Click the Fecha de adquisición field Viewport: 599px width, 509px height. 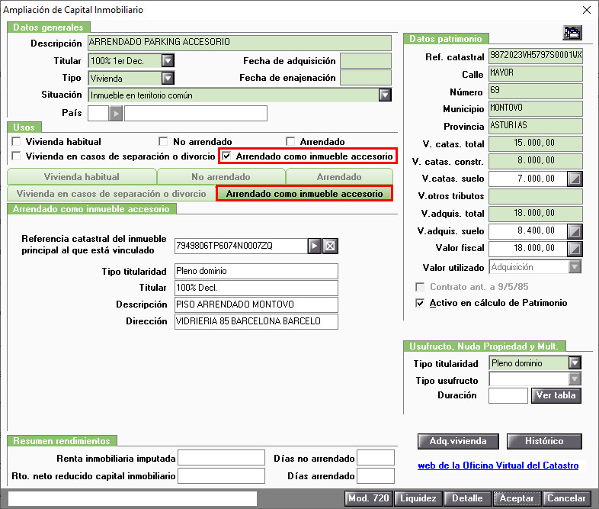[x=366, y=61]
